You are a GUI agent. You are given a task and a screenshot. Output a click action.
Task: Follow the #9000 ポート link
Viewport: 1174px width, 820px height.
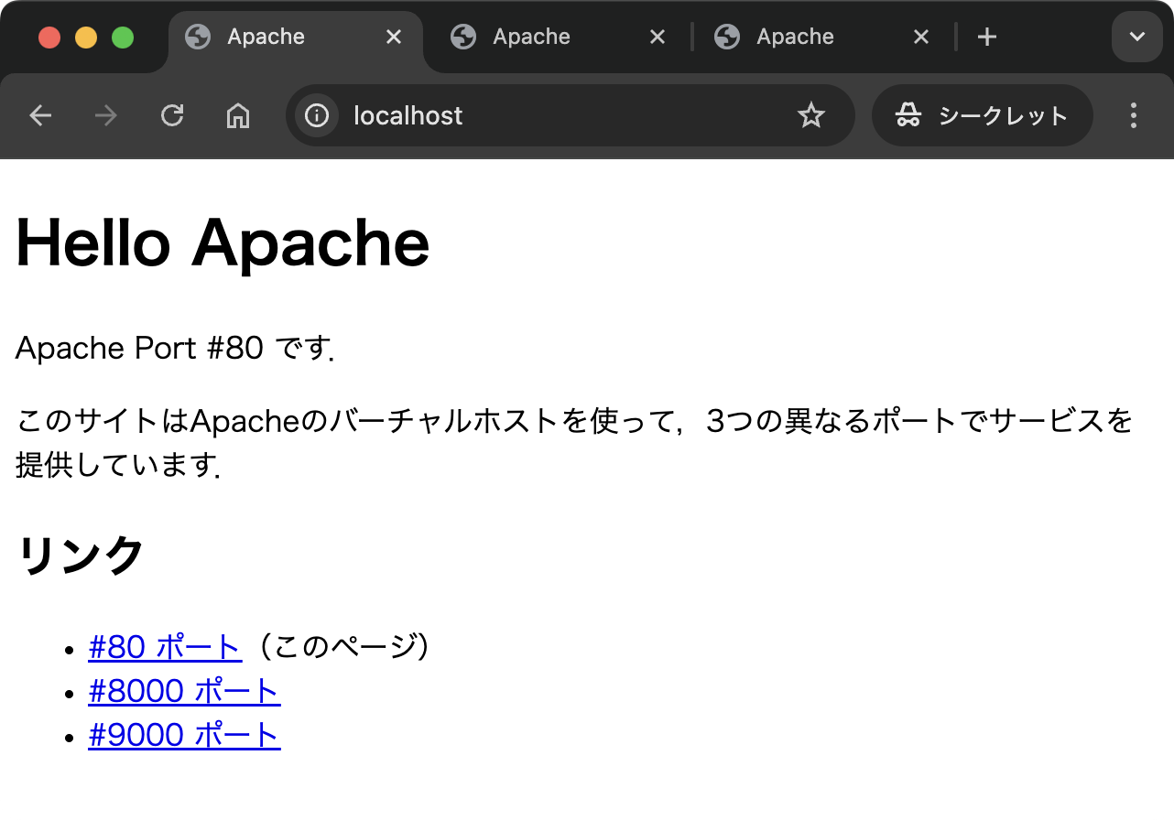(184, 735)
